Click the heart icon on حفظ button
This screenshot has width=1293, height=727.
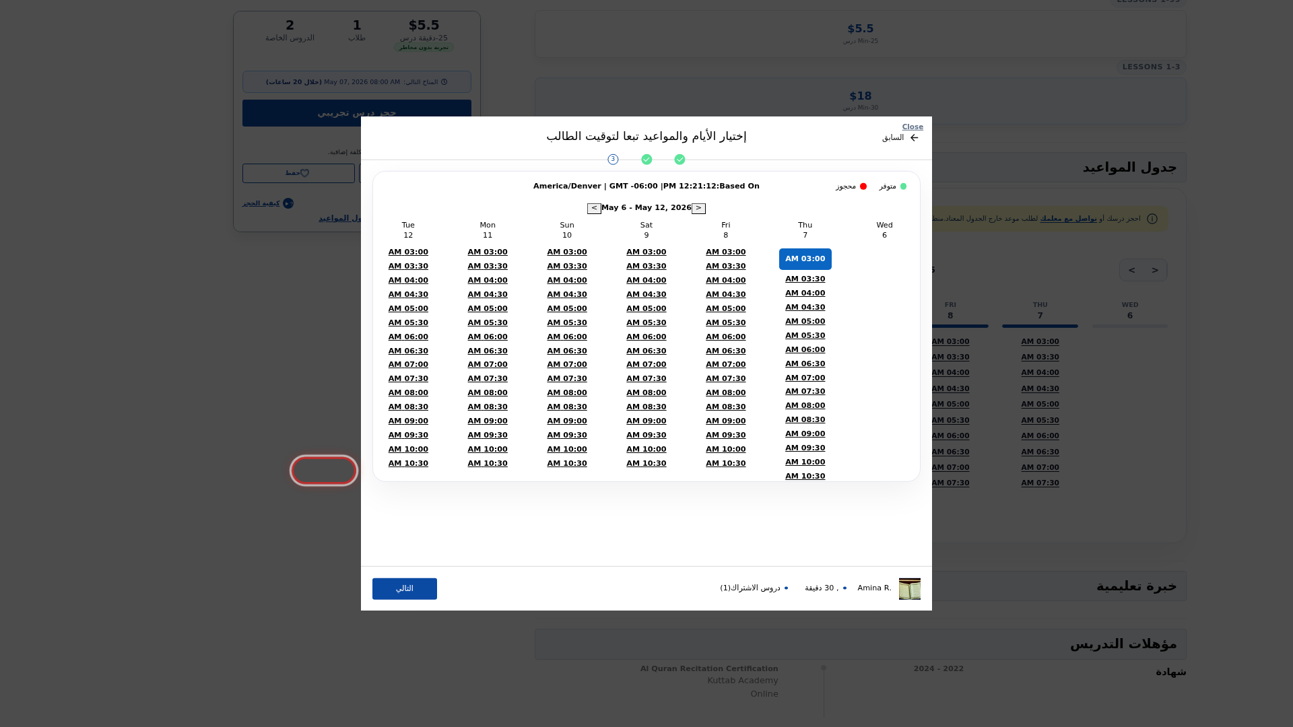coord(304,174)
